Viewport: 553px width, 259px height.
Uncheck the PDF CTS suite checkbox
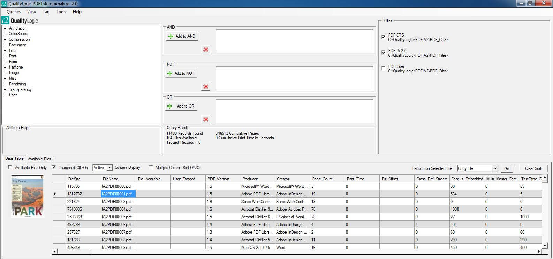pyautogui.click(x=383, y=37)
